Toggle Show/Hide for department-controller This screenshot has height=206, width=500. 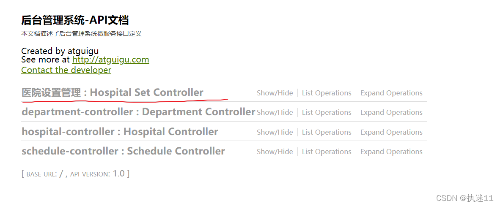tap(275, 112)
